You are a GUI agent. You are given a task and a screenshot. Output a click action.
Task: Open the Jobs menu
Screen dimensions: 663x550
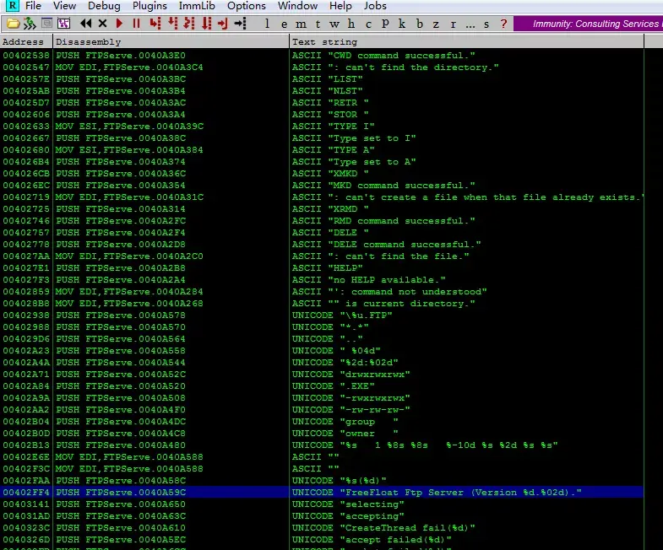[x=375, y=6]
